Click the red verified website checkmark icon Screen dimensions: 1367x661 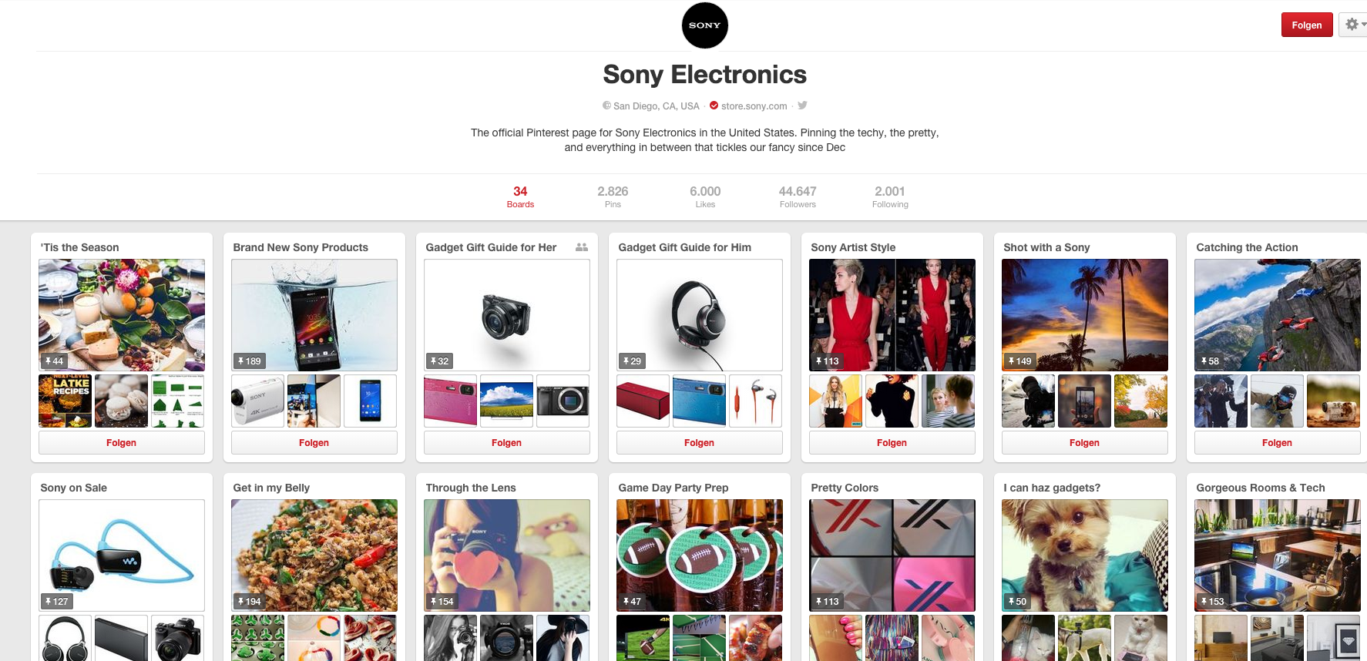(x=714, y=106)
